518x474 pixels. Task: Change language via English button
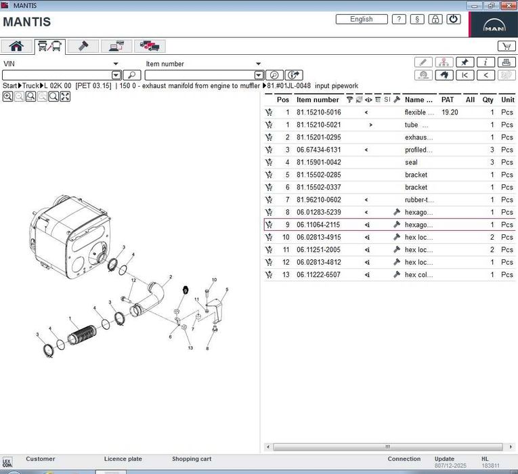pyautogui.click(x=362, y=19)
